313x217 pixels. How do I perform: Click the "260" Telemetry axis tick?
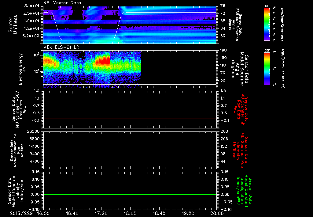tap(224, 131)
